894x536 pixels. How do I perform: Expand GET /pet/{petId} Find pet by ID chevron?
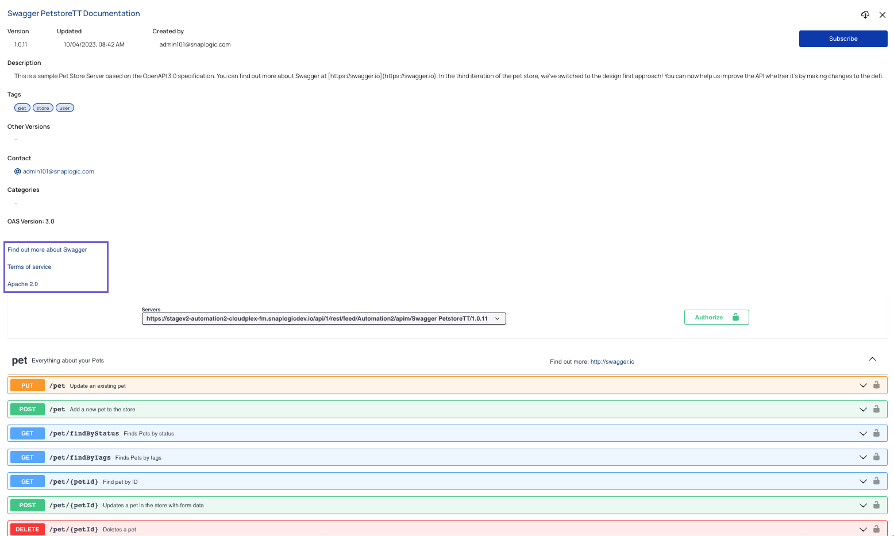pyautogui.click(x=863, y=481)
